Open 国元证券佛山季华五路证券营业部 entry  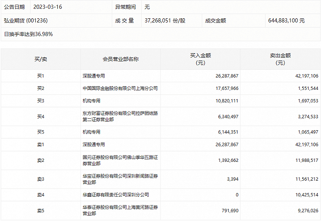(x=120, y=160)
